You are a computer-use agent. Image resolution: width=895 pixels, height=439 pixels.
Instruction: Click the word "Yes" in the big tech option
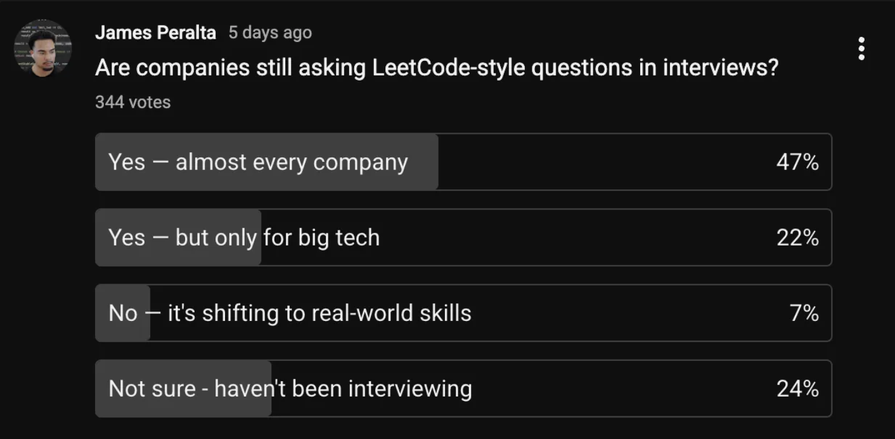point(127,238)
